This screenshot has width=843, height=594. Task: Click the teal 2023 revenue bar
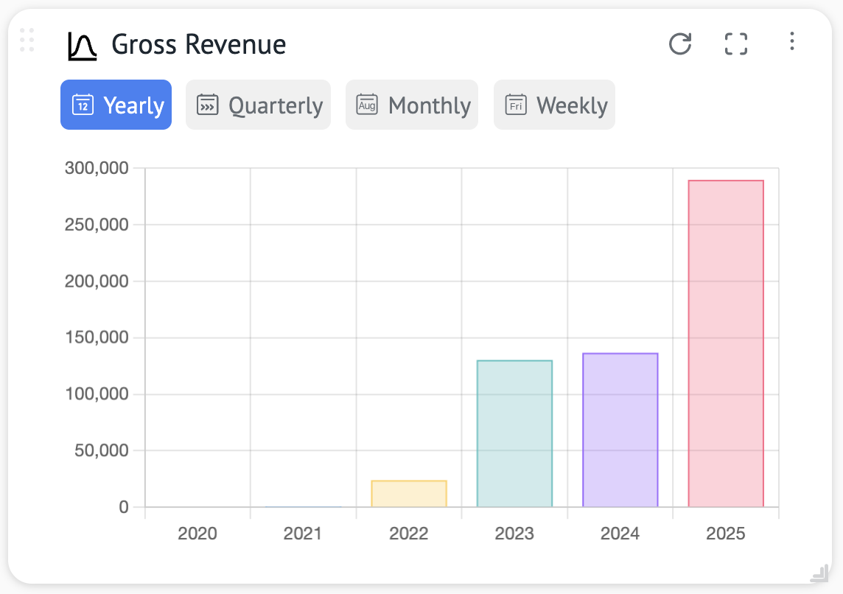tap(514, 433)
